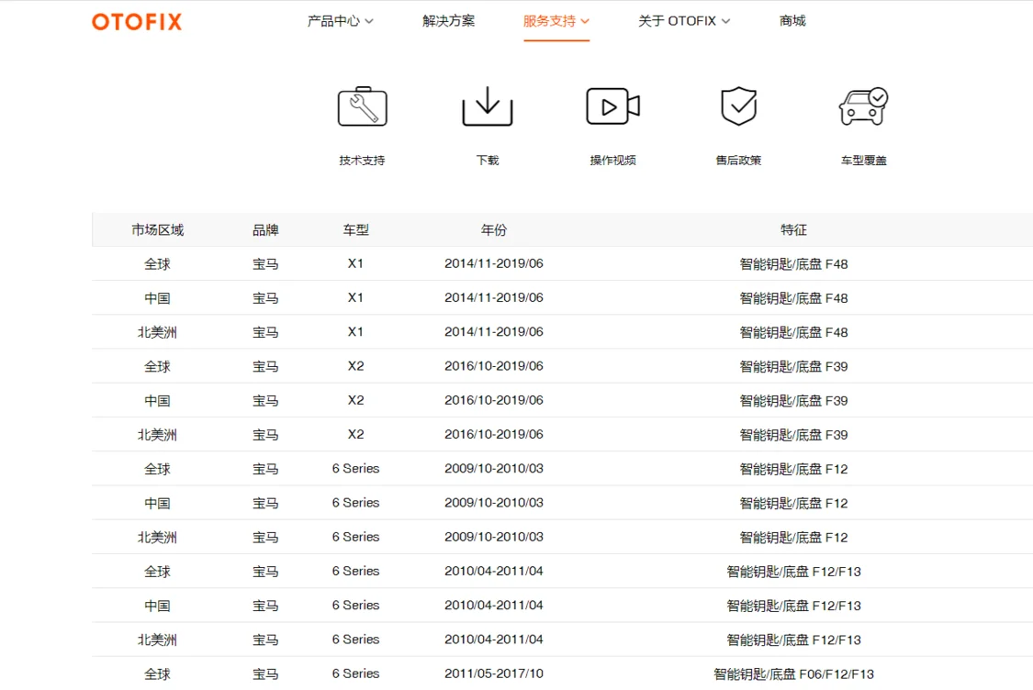Click 6 Series in 北美洲 2009/10-2010/03 row

coord(355,538)
